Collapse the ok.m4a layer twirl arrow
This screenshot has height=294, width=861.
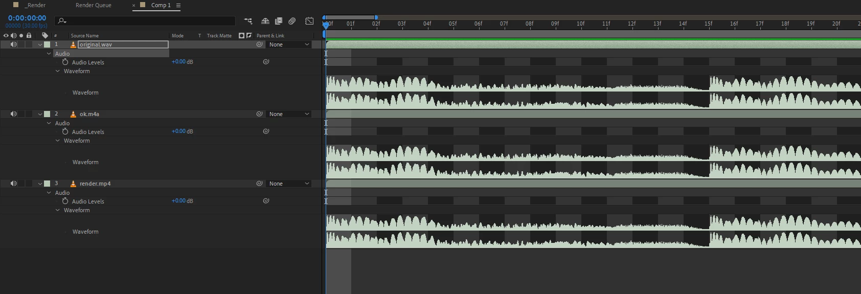(x=40, y=114)
